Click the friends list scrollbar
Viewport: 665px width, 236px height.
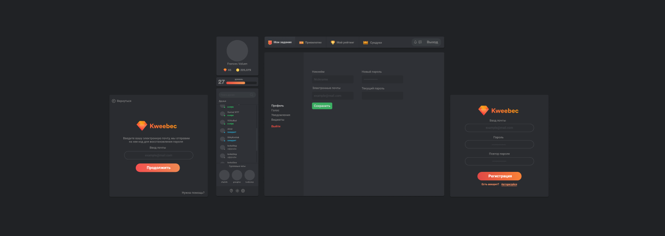coord(257,139)
